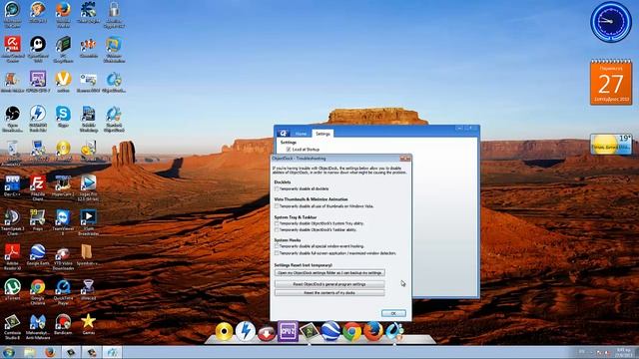The height and width of the screenshot is (359, 639).
Task: Click Reset the contents of my docks
Action: 329,292
